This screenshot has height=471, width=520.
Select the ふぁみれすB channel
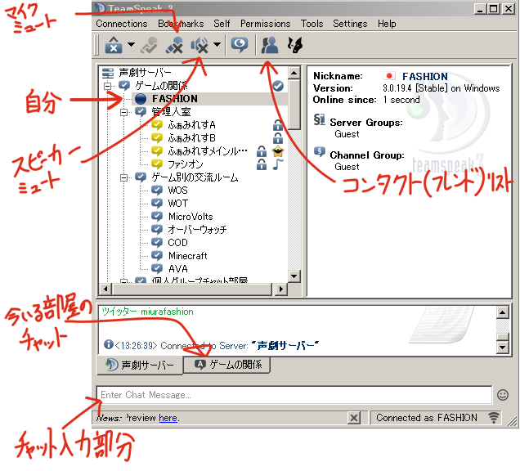(191, 138)
